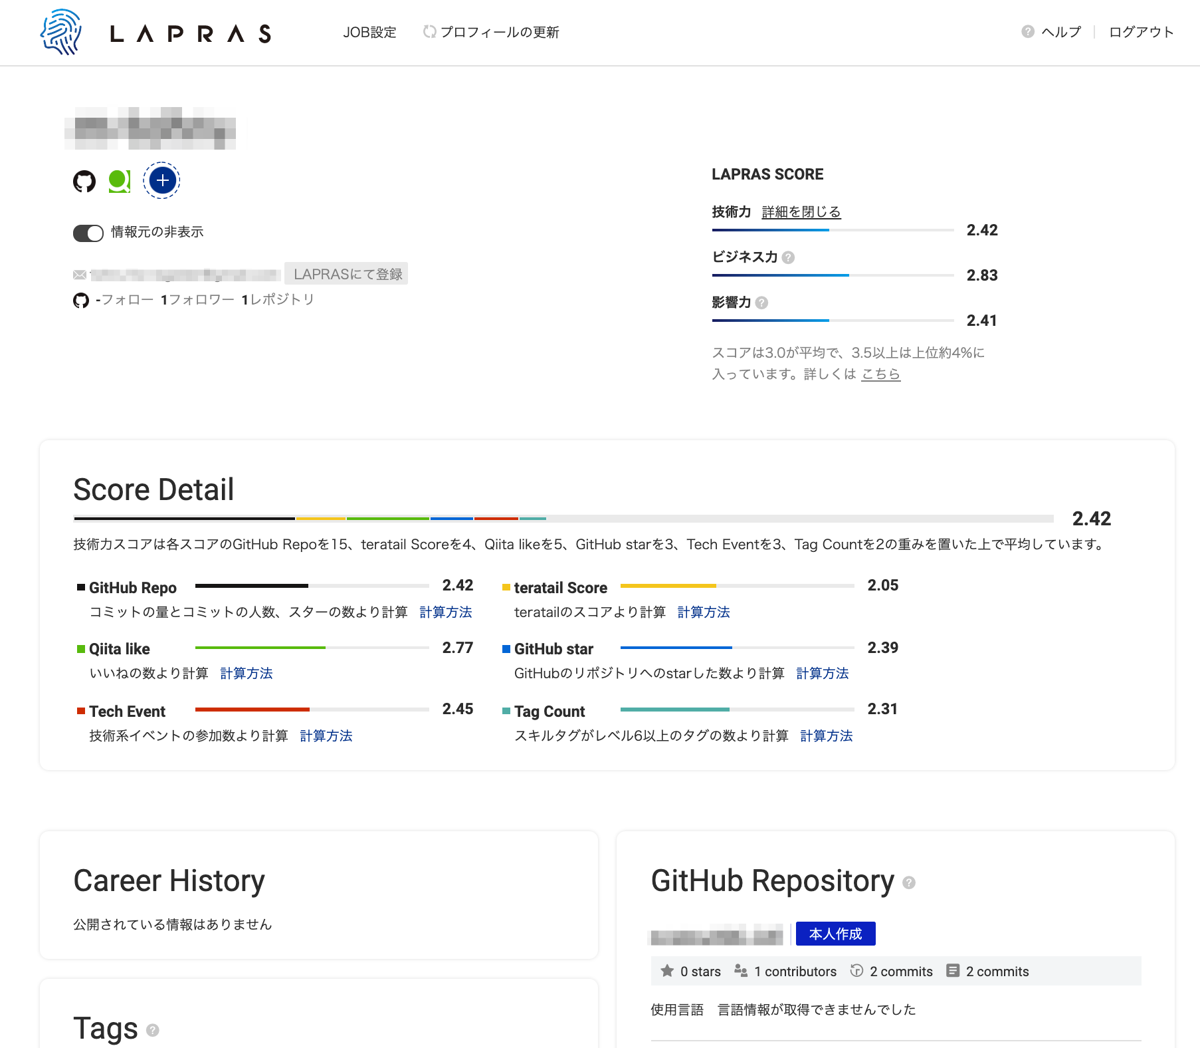Click the black swatch beside GitHub Repo
Image resolution: width=1200 pixels, height=1048 pixels.
[x=81, y=587]
